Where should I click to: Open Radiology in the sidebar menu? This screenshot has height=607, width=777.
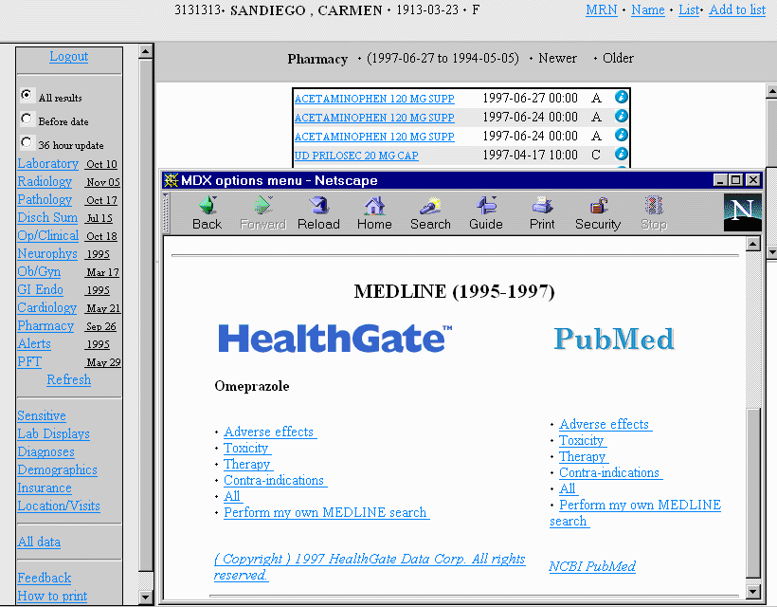point(45,182)
